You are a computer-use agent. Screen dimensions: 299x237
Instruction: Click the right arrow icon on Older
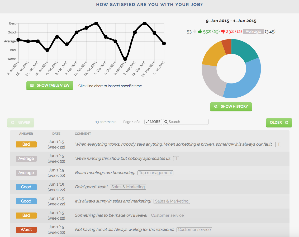pyautogui.click(x=287, y=122)
